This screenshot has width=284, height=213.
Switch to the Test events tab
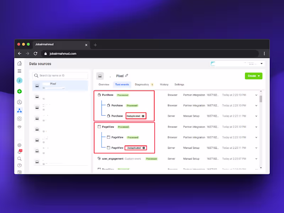tap(122, 84)
